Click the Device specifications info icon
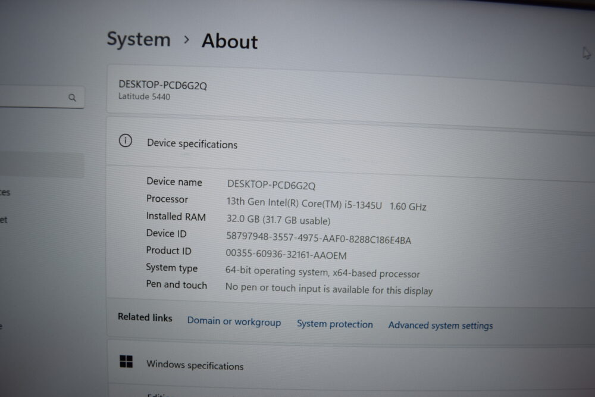The image size is (595, 397). 126,141
